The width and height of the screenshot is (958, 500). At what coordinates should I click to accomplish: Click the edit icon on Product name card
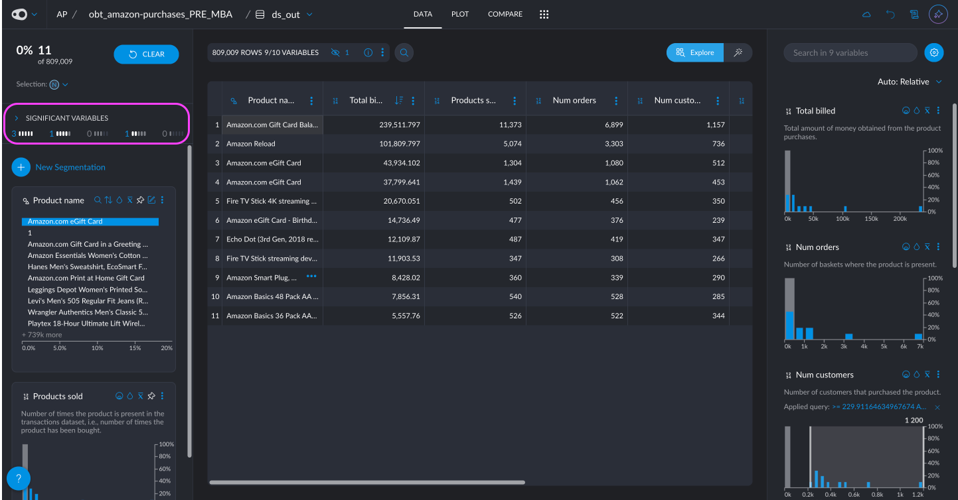point(151,200)
